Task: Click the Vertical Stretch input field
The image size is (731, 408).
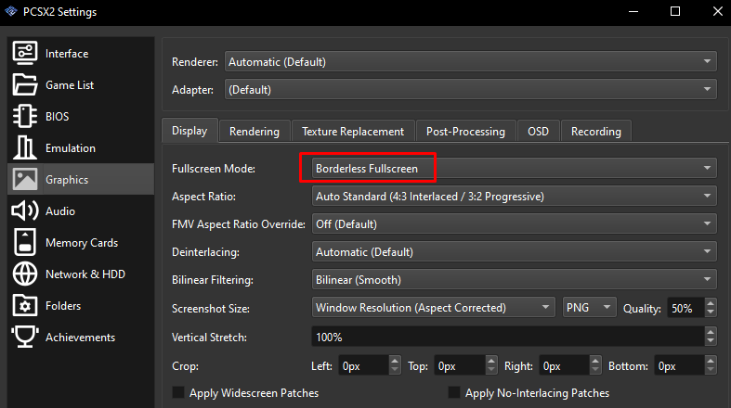Action: [x=506, y=336]
